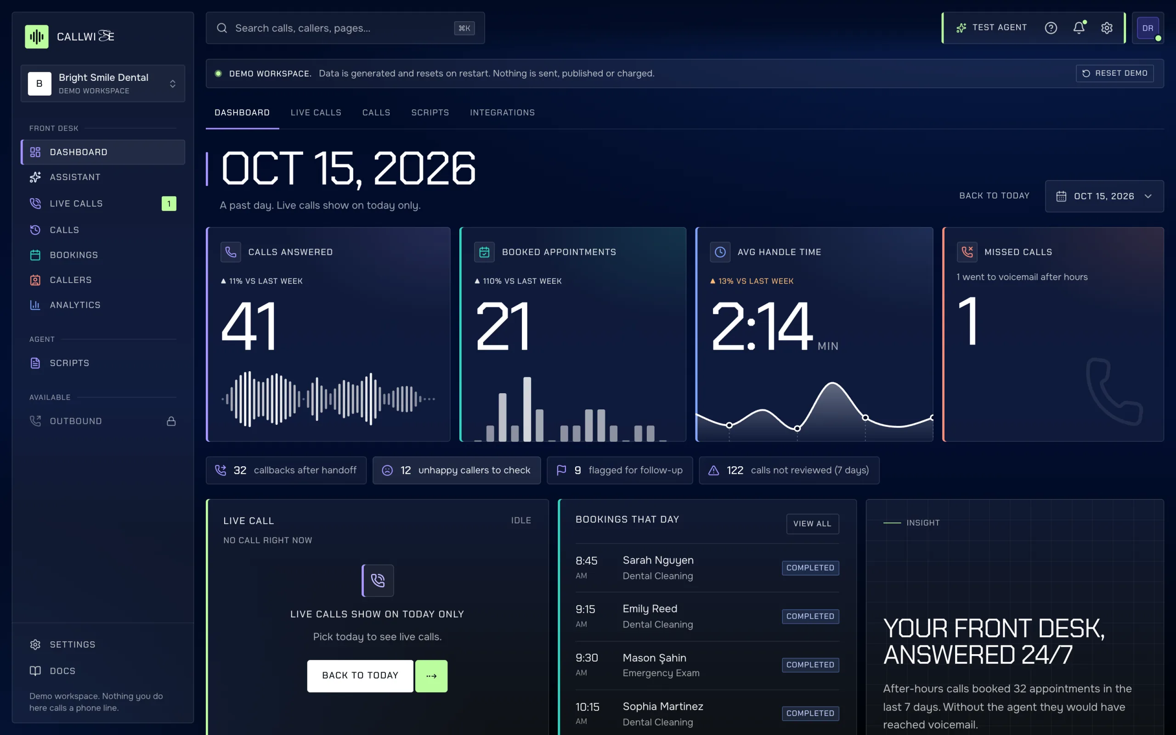
Task: Expand the Bright Smile Dental workspace switcher
Action: pyautogui.click(x=102, y=84)
